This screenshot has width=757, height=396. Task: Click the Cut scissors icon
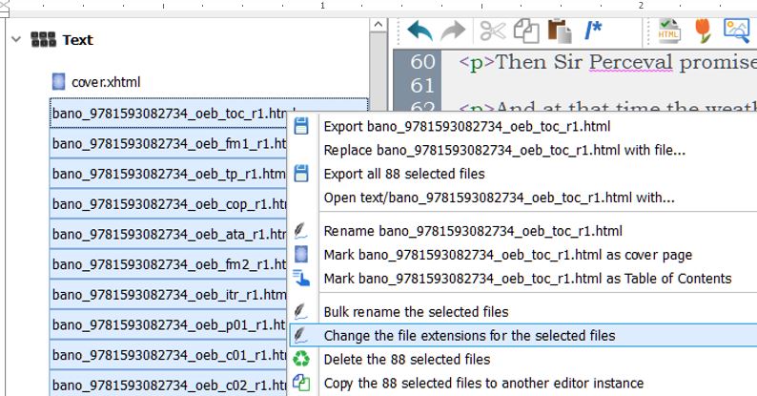point(493,31)
